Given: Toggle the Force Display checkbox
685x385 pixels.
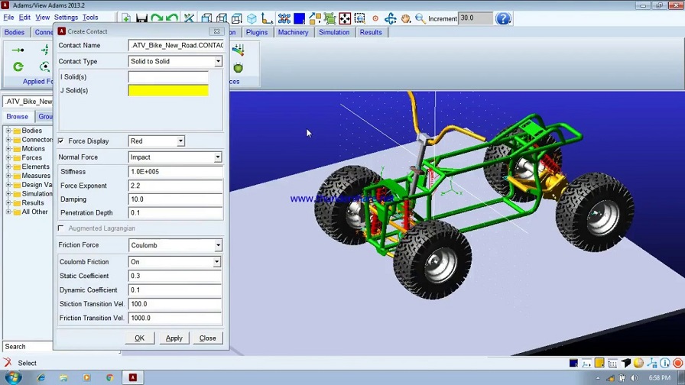Looking at the screenshot, I should tap(60, 141).
